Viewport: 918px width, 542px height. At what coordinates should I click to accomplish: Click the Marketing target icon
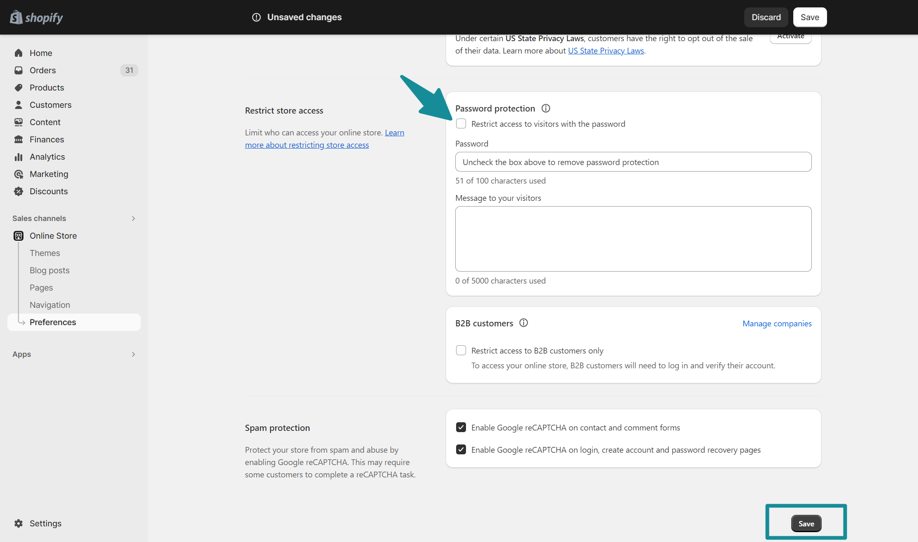tap(19, 174)
